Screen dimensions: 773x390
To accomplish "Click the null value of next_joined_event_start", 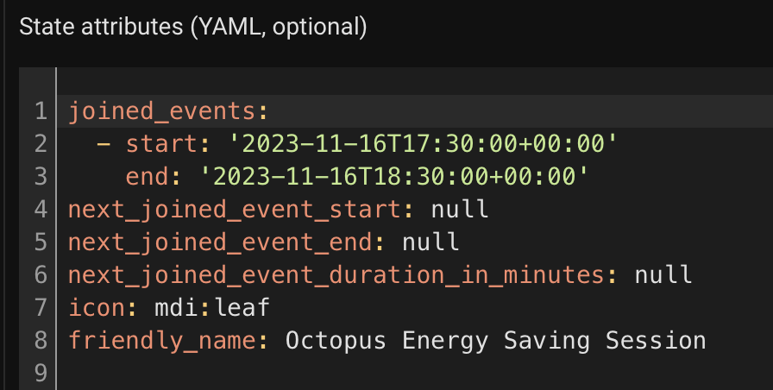I will click(460, 210).
